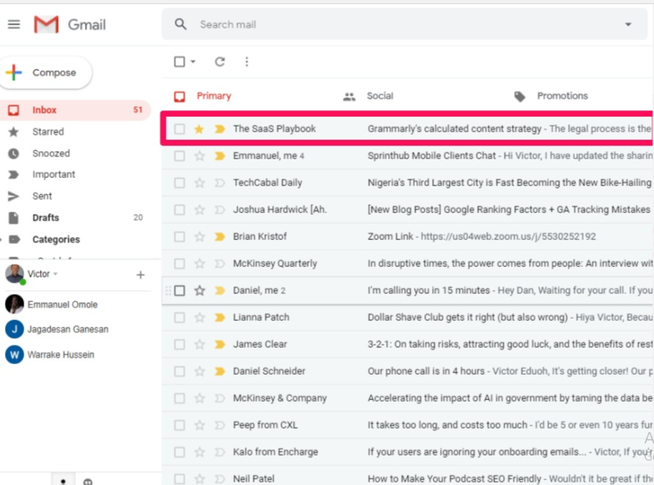
Task: Open the Starred folder
Action: click(x=48, y=131)
